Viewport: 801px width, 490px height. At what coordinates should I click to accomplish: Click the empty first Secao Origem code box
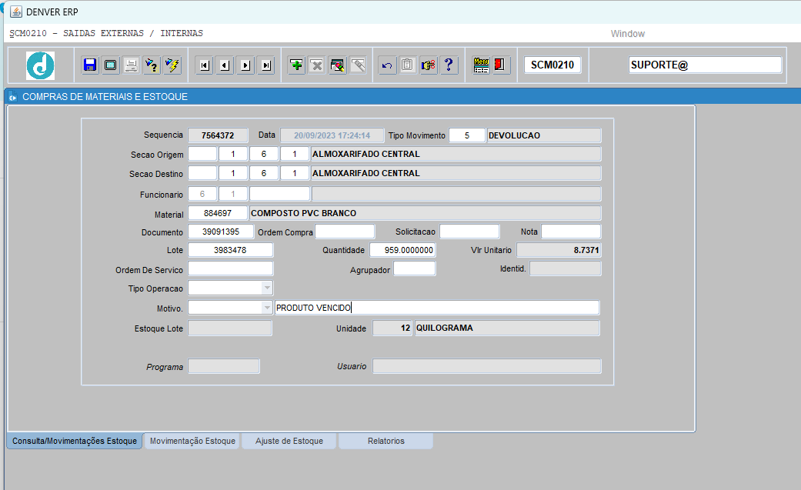pos(202,154)
